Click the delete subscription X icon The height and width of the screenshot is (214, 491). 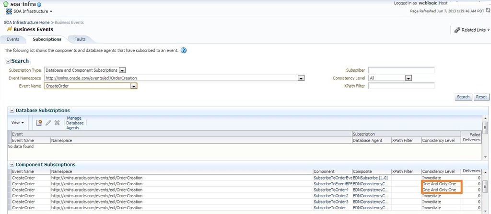[57, 123]
